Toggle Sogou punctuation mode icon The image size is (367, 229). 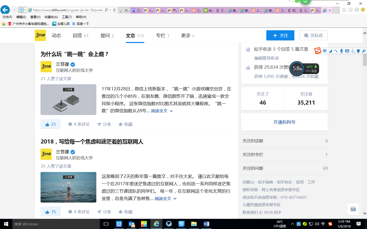point(336,51)
